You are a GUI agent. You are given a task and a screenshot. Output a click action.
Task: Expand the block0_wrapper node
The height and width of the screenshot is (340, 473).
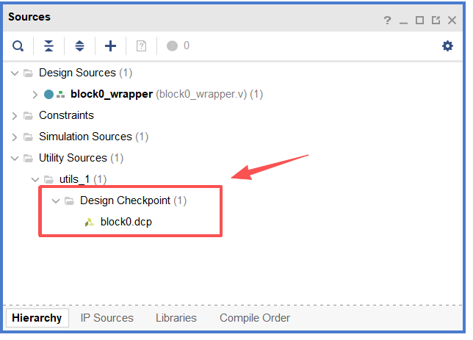[x=35, y=95]
